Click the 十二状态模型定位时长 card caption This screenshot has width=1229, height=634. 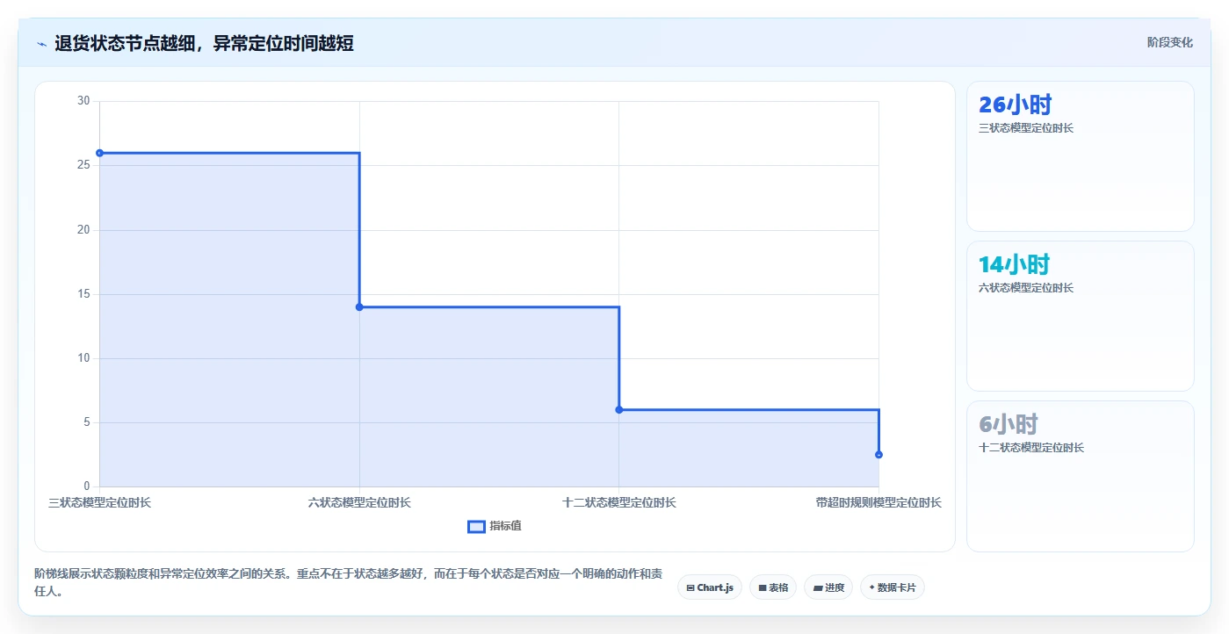pos(1031,448)
